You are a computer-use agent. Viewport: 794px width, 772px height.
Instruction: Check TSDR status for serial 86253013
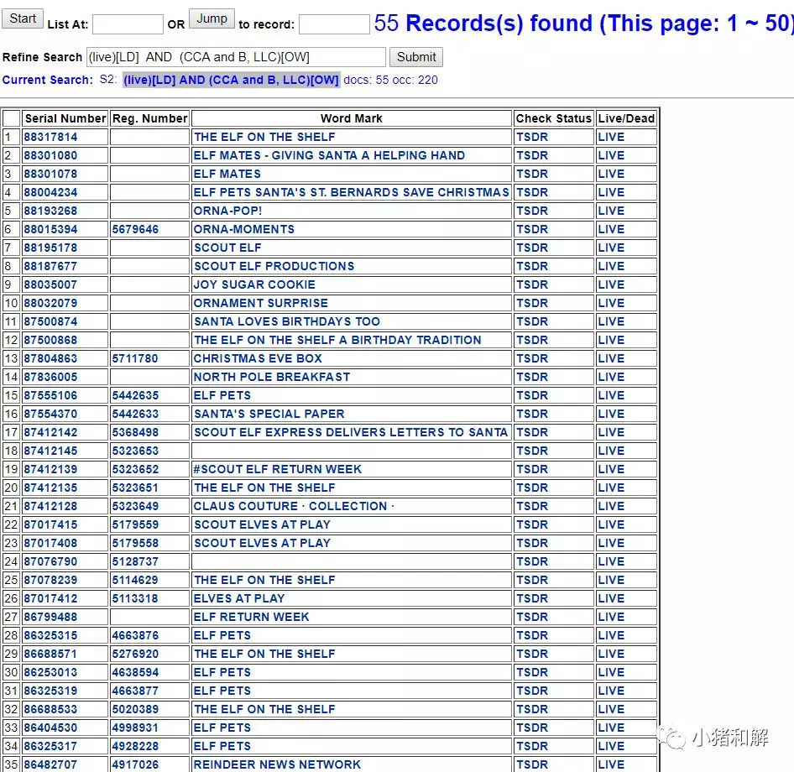click(531, 673)
